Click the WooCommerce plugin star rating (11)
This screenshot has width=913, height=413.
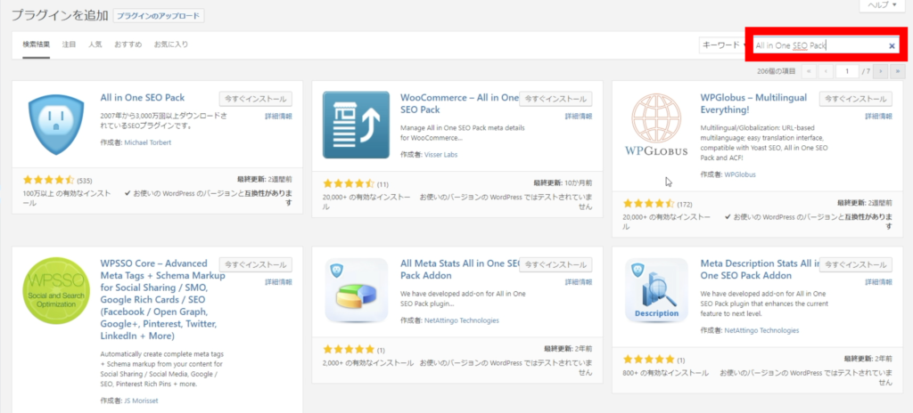349,184
